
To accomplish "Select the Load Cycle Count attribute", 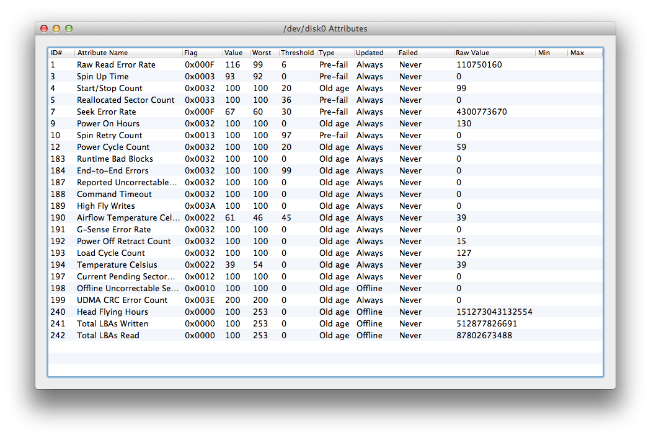I will point(325,253).
